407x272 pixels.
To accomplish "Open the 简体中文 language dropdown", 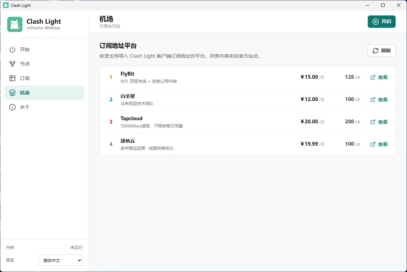I will click(x=61, y=260).
